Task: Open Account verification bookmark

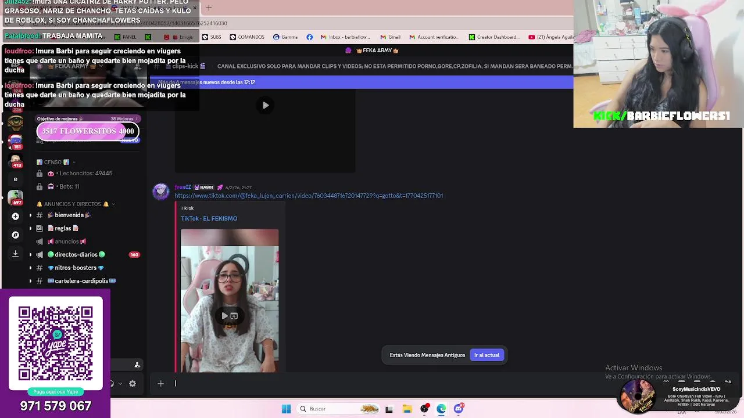Action: click(434, 37)
